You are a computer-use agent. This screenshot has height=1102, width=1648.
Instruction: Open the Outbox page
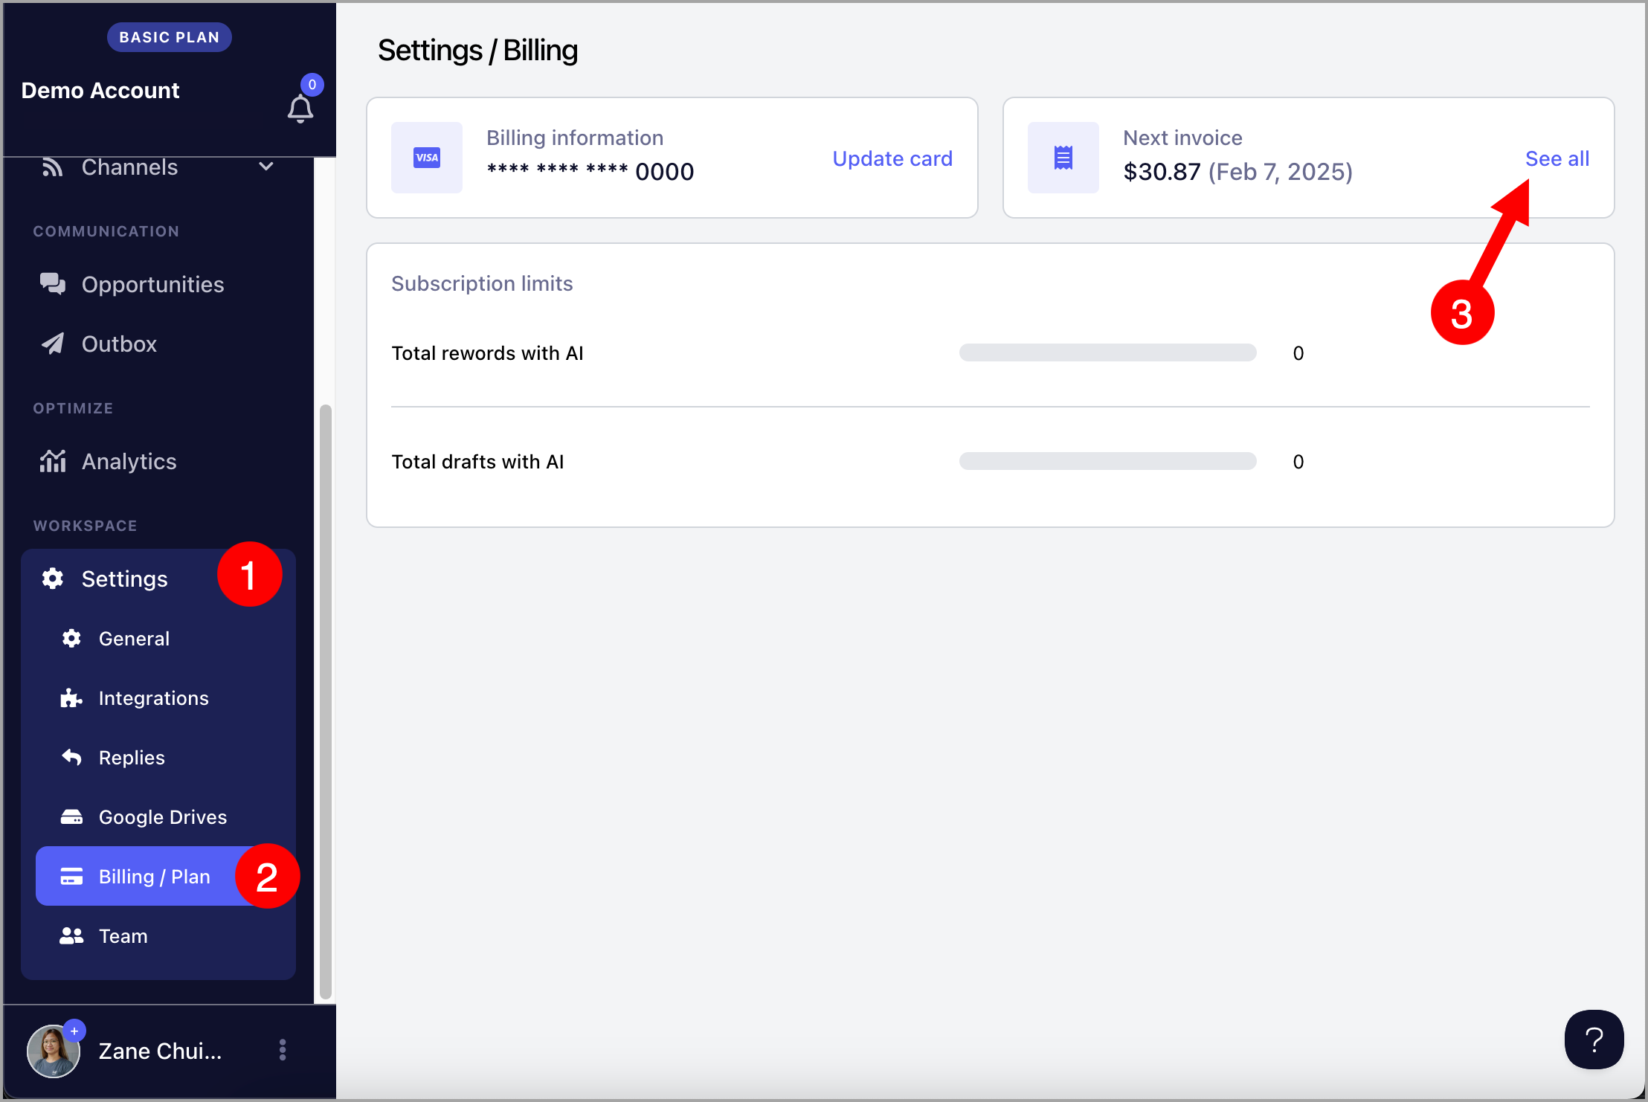(158, 344)
